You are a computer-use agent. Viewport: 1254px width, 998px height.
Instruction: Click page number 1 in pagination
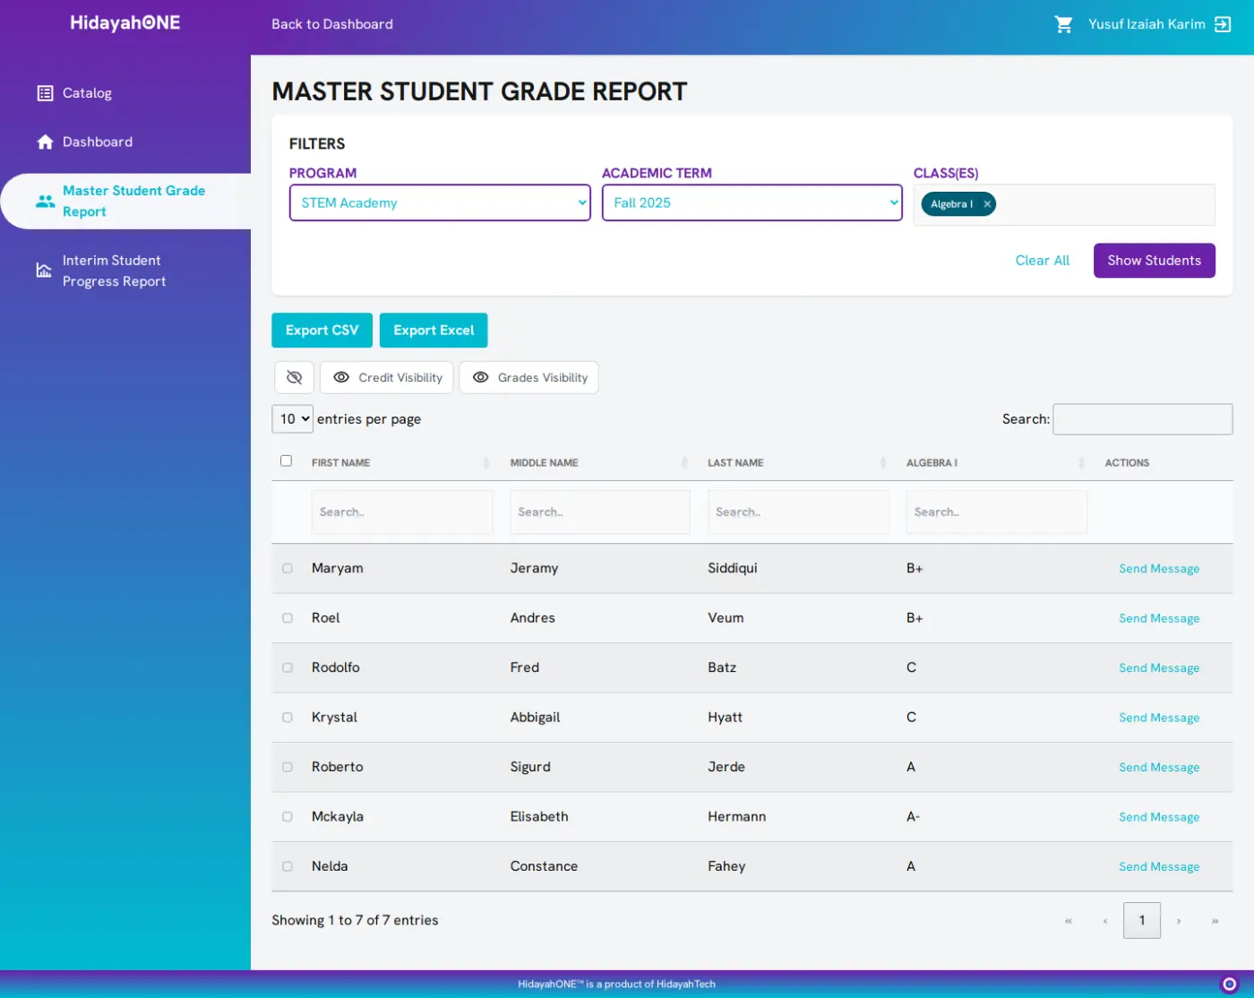[x=1142, y=921]
